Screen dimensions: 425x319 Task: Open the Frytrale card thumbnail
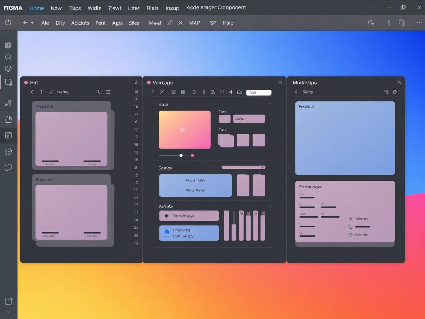(71, 212)
